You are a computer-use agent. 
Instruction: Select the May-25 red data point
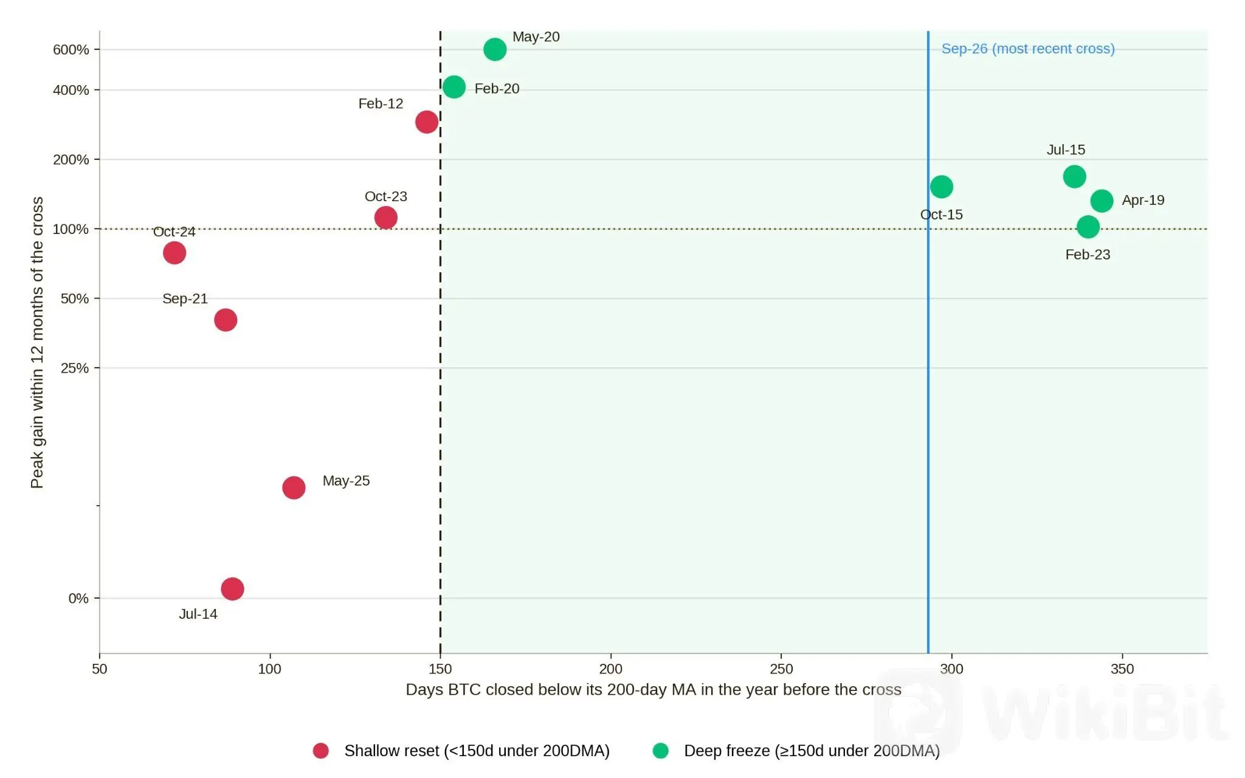(x=294, y=487)
